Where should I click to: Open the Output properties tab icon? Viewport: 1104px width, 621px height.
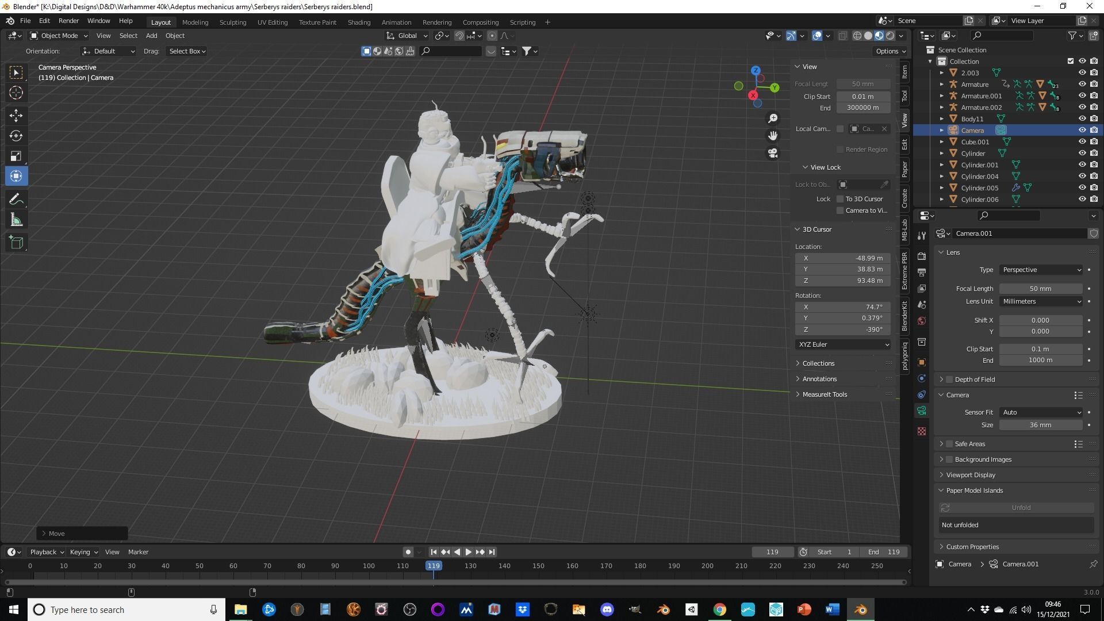(x=922, y=272)
